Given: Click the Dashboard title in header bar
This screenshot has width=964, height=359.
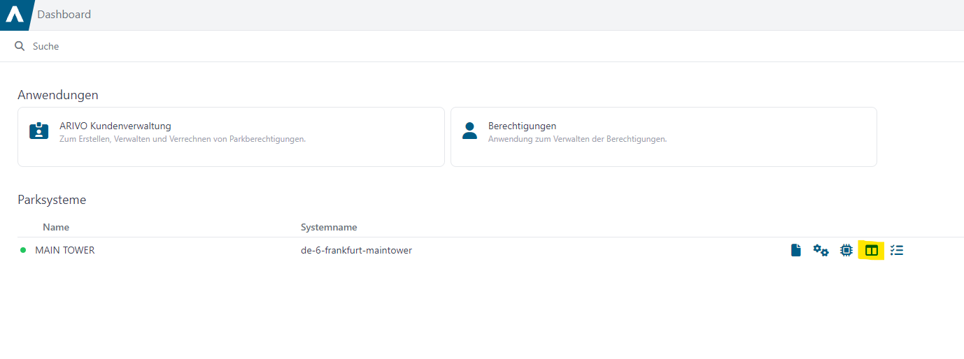Looking at the screenshot, I should (64, 14).
